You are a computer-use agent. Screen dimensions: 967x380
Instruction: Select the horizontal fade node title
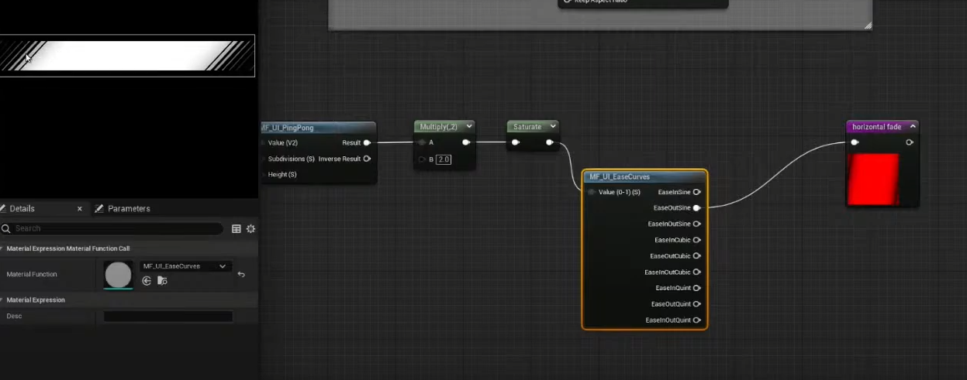pos(877,127)
